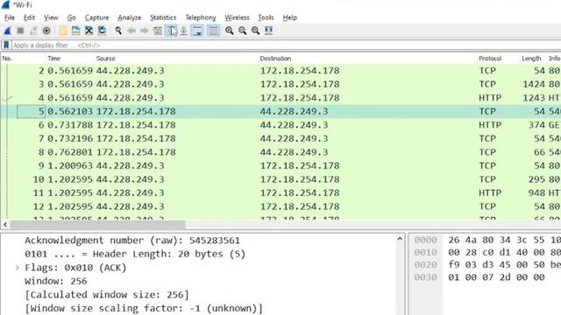
Task: Click the display filter bookmark icon
Action: [x=6, y=45]
